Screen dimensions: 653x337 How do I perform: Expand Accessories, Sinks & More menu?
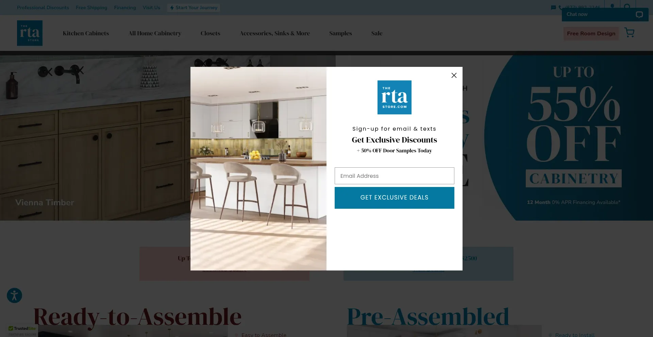(x=275, y=33)
